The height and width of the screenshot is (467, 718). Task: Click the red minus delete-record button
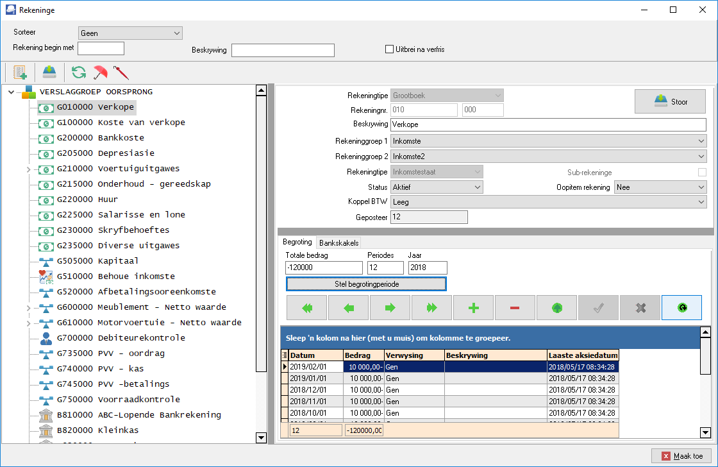click(515, 307)
